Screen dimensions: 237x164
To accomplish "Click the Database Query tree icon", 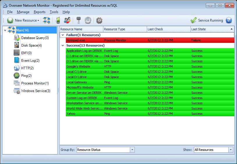I will (17, 38).
